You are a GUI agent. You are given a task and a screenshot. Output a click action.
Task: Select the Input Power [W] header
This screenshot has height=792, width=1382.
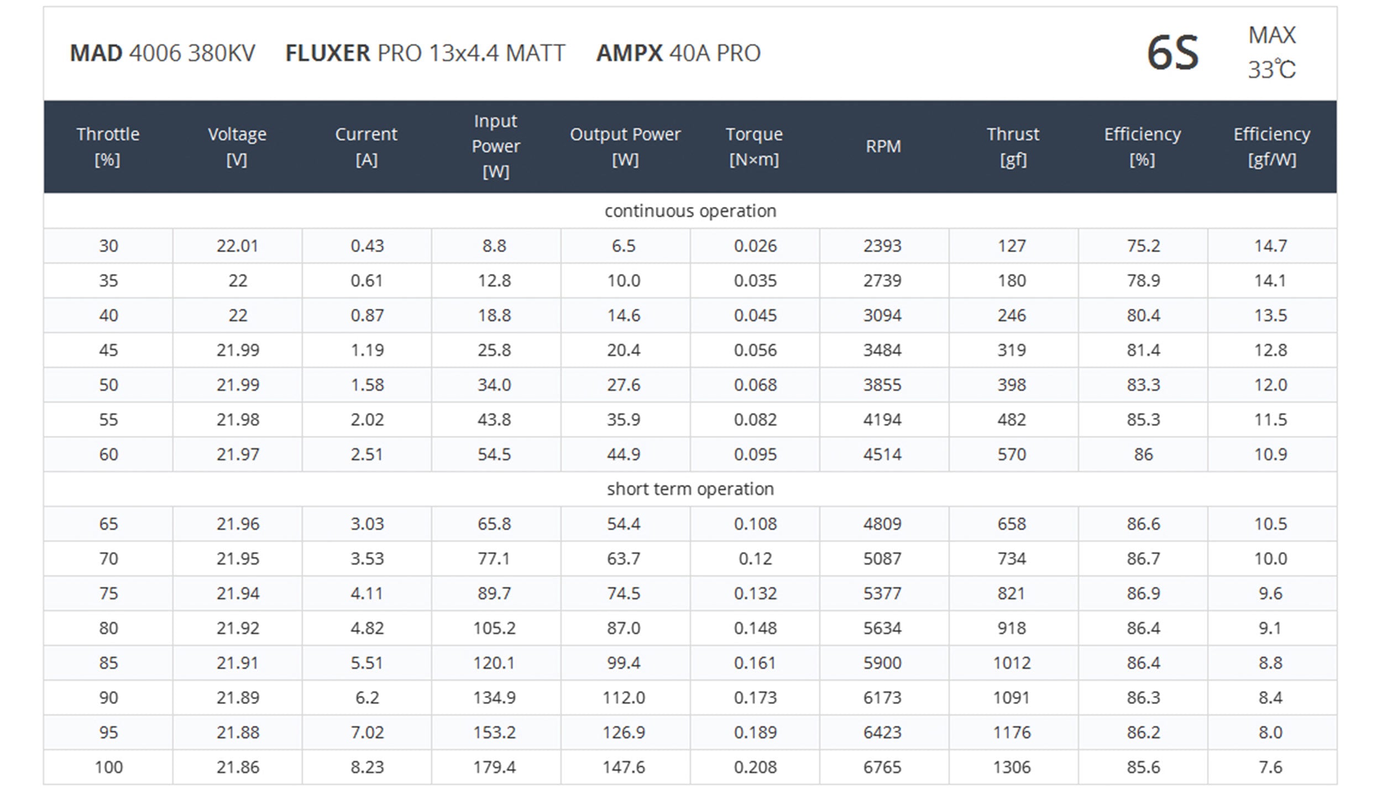pos(496,146)
